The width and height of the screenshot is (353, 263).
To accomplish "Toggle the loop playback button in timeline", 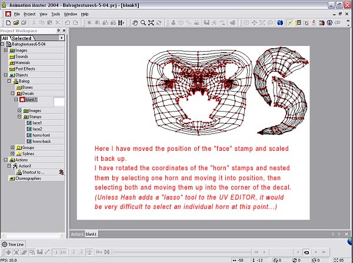I will [x=306, y=251].
